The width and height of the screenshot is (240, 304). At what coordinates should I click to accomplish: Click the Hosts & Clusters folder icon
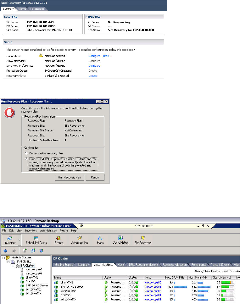pos(8,257)
